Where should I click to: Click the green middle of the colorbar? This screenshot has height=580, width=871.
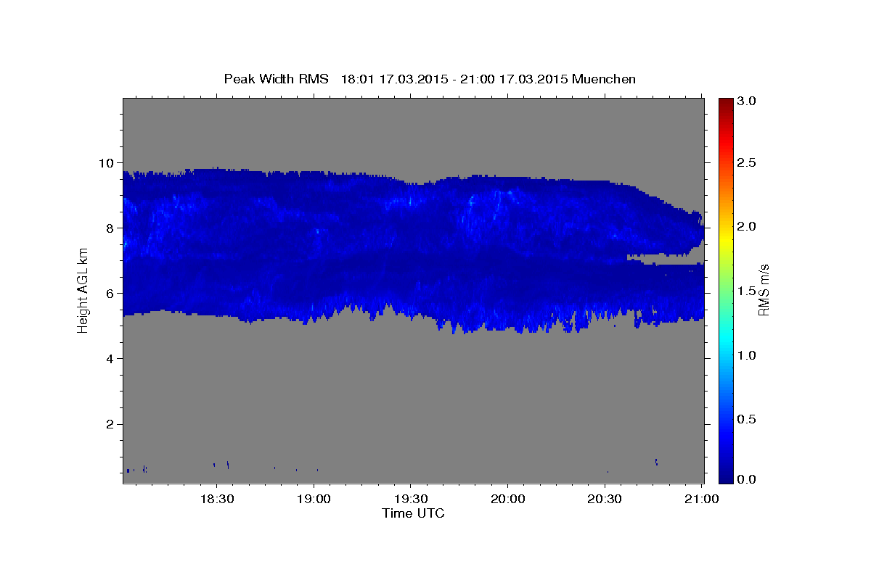[726, 290]
